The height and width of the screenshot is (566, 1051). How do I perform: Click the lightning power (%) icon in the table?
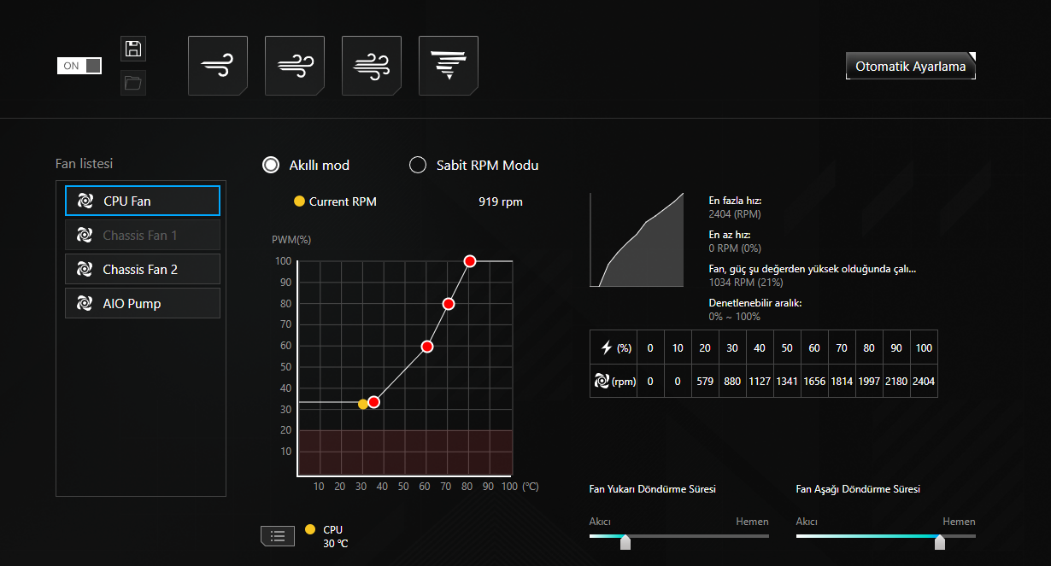[x=607, y=347]
